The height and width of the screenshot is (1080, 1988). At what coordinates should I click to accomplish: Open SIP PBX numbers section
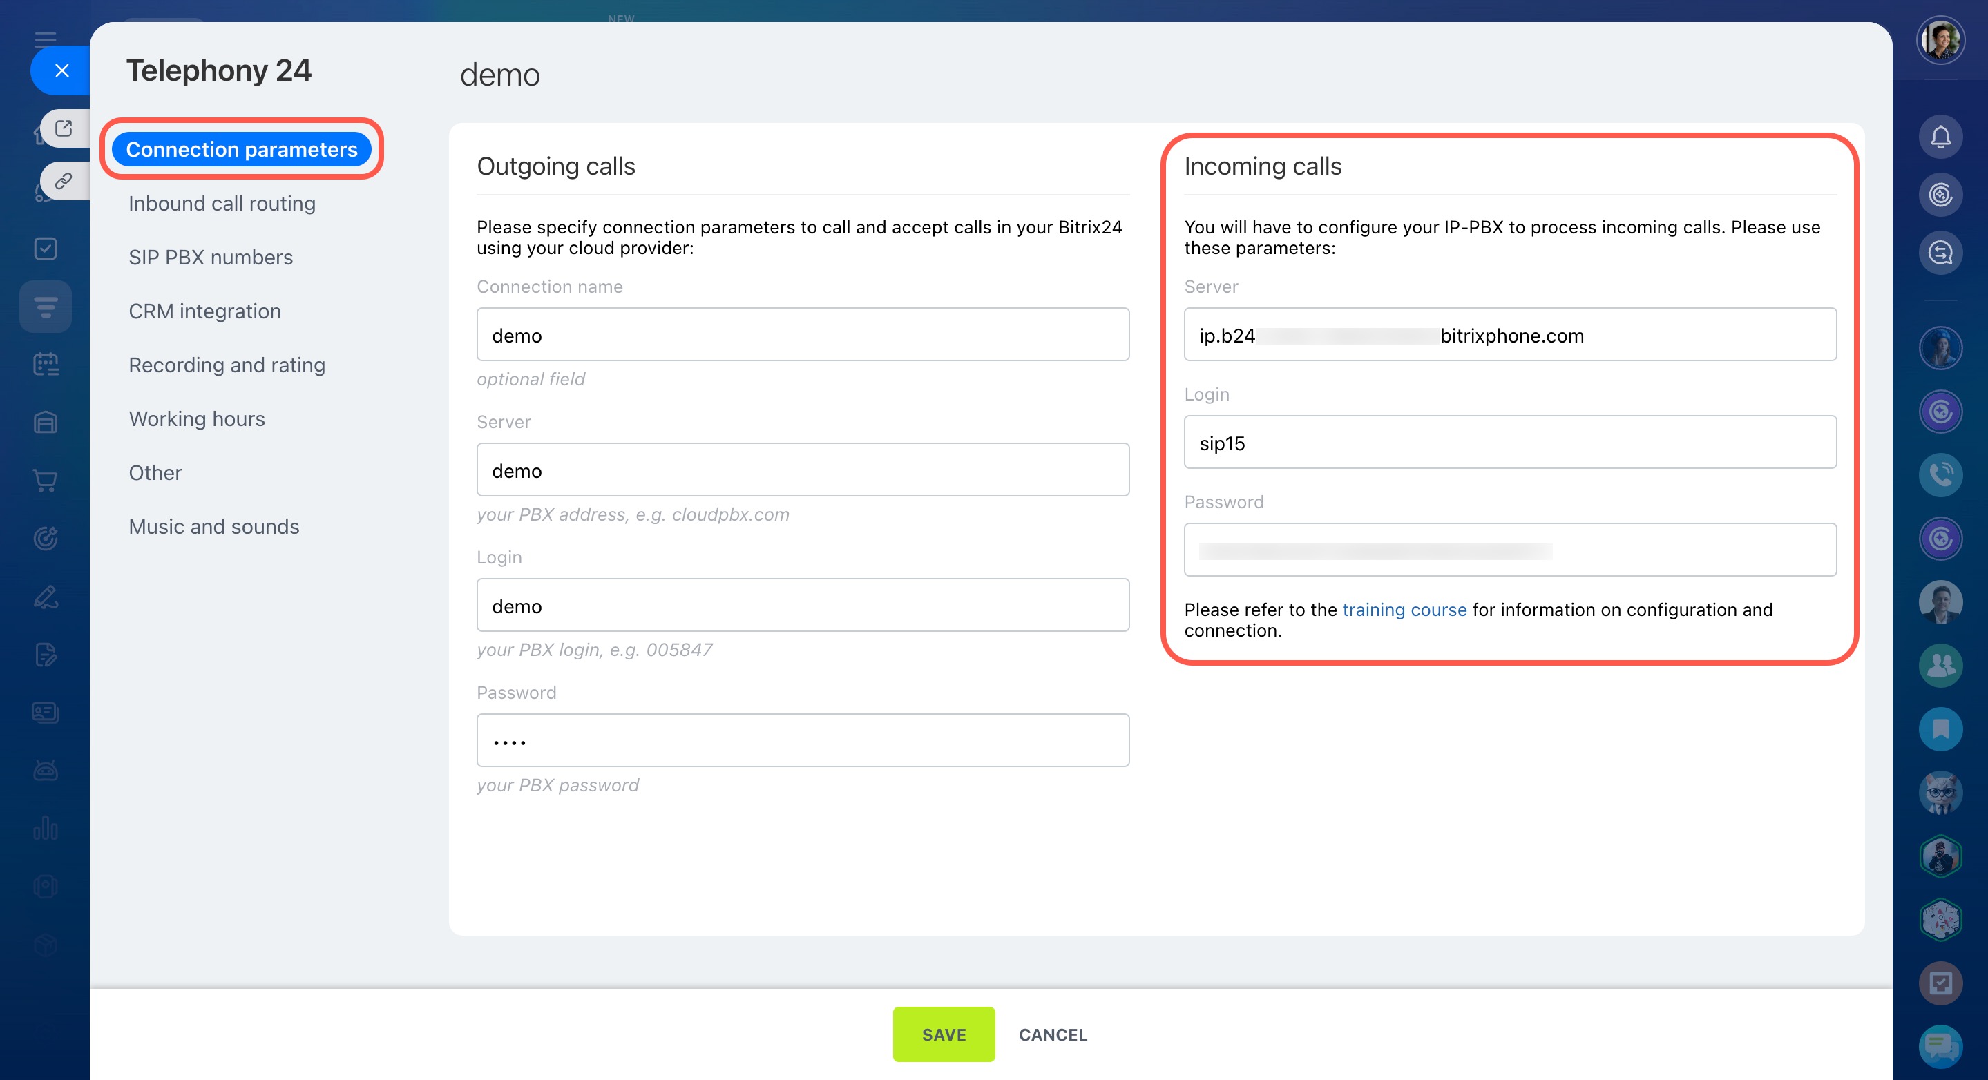211,258
